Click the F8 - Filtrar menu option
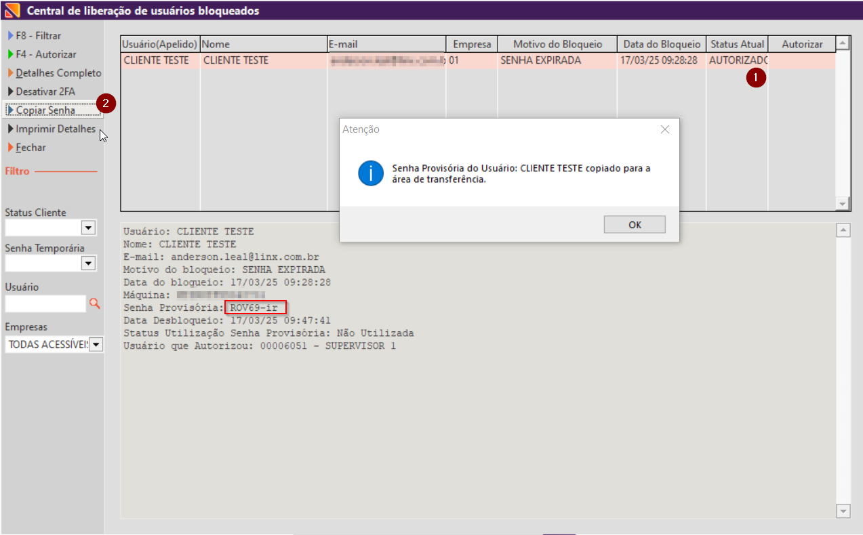Screen dimensions: 863x535 [x=38, y=35]
